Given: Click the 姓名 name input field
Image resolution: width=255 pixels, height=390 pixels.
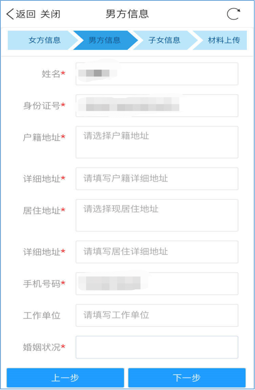Looking at the screenshot, I should [157, 74].
